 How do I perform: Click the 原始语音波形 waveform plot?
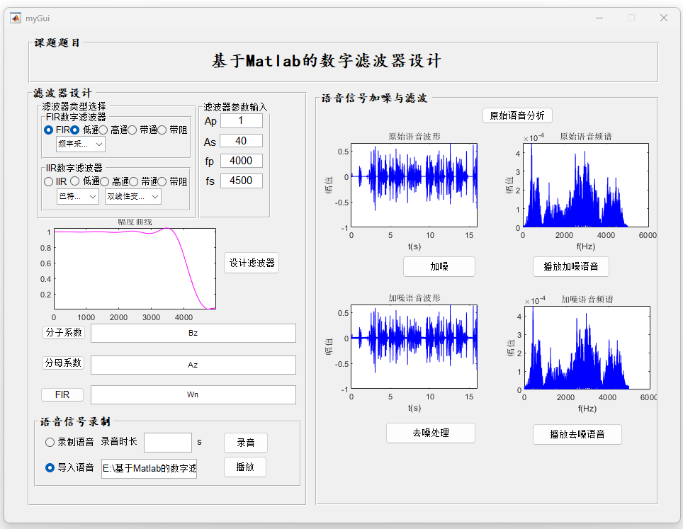[x=414, y=185]
